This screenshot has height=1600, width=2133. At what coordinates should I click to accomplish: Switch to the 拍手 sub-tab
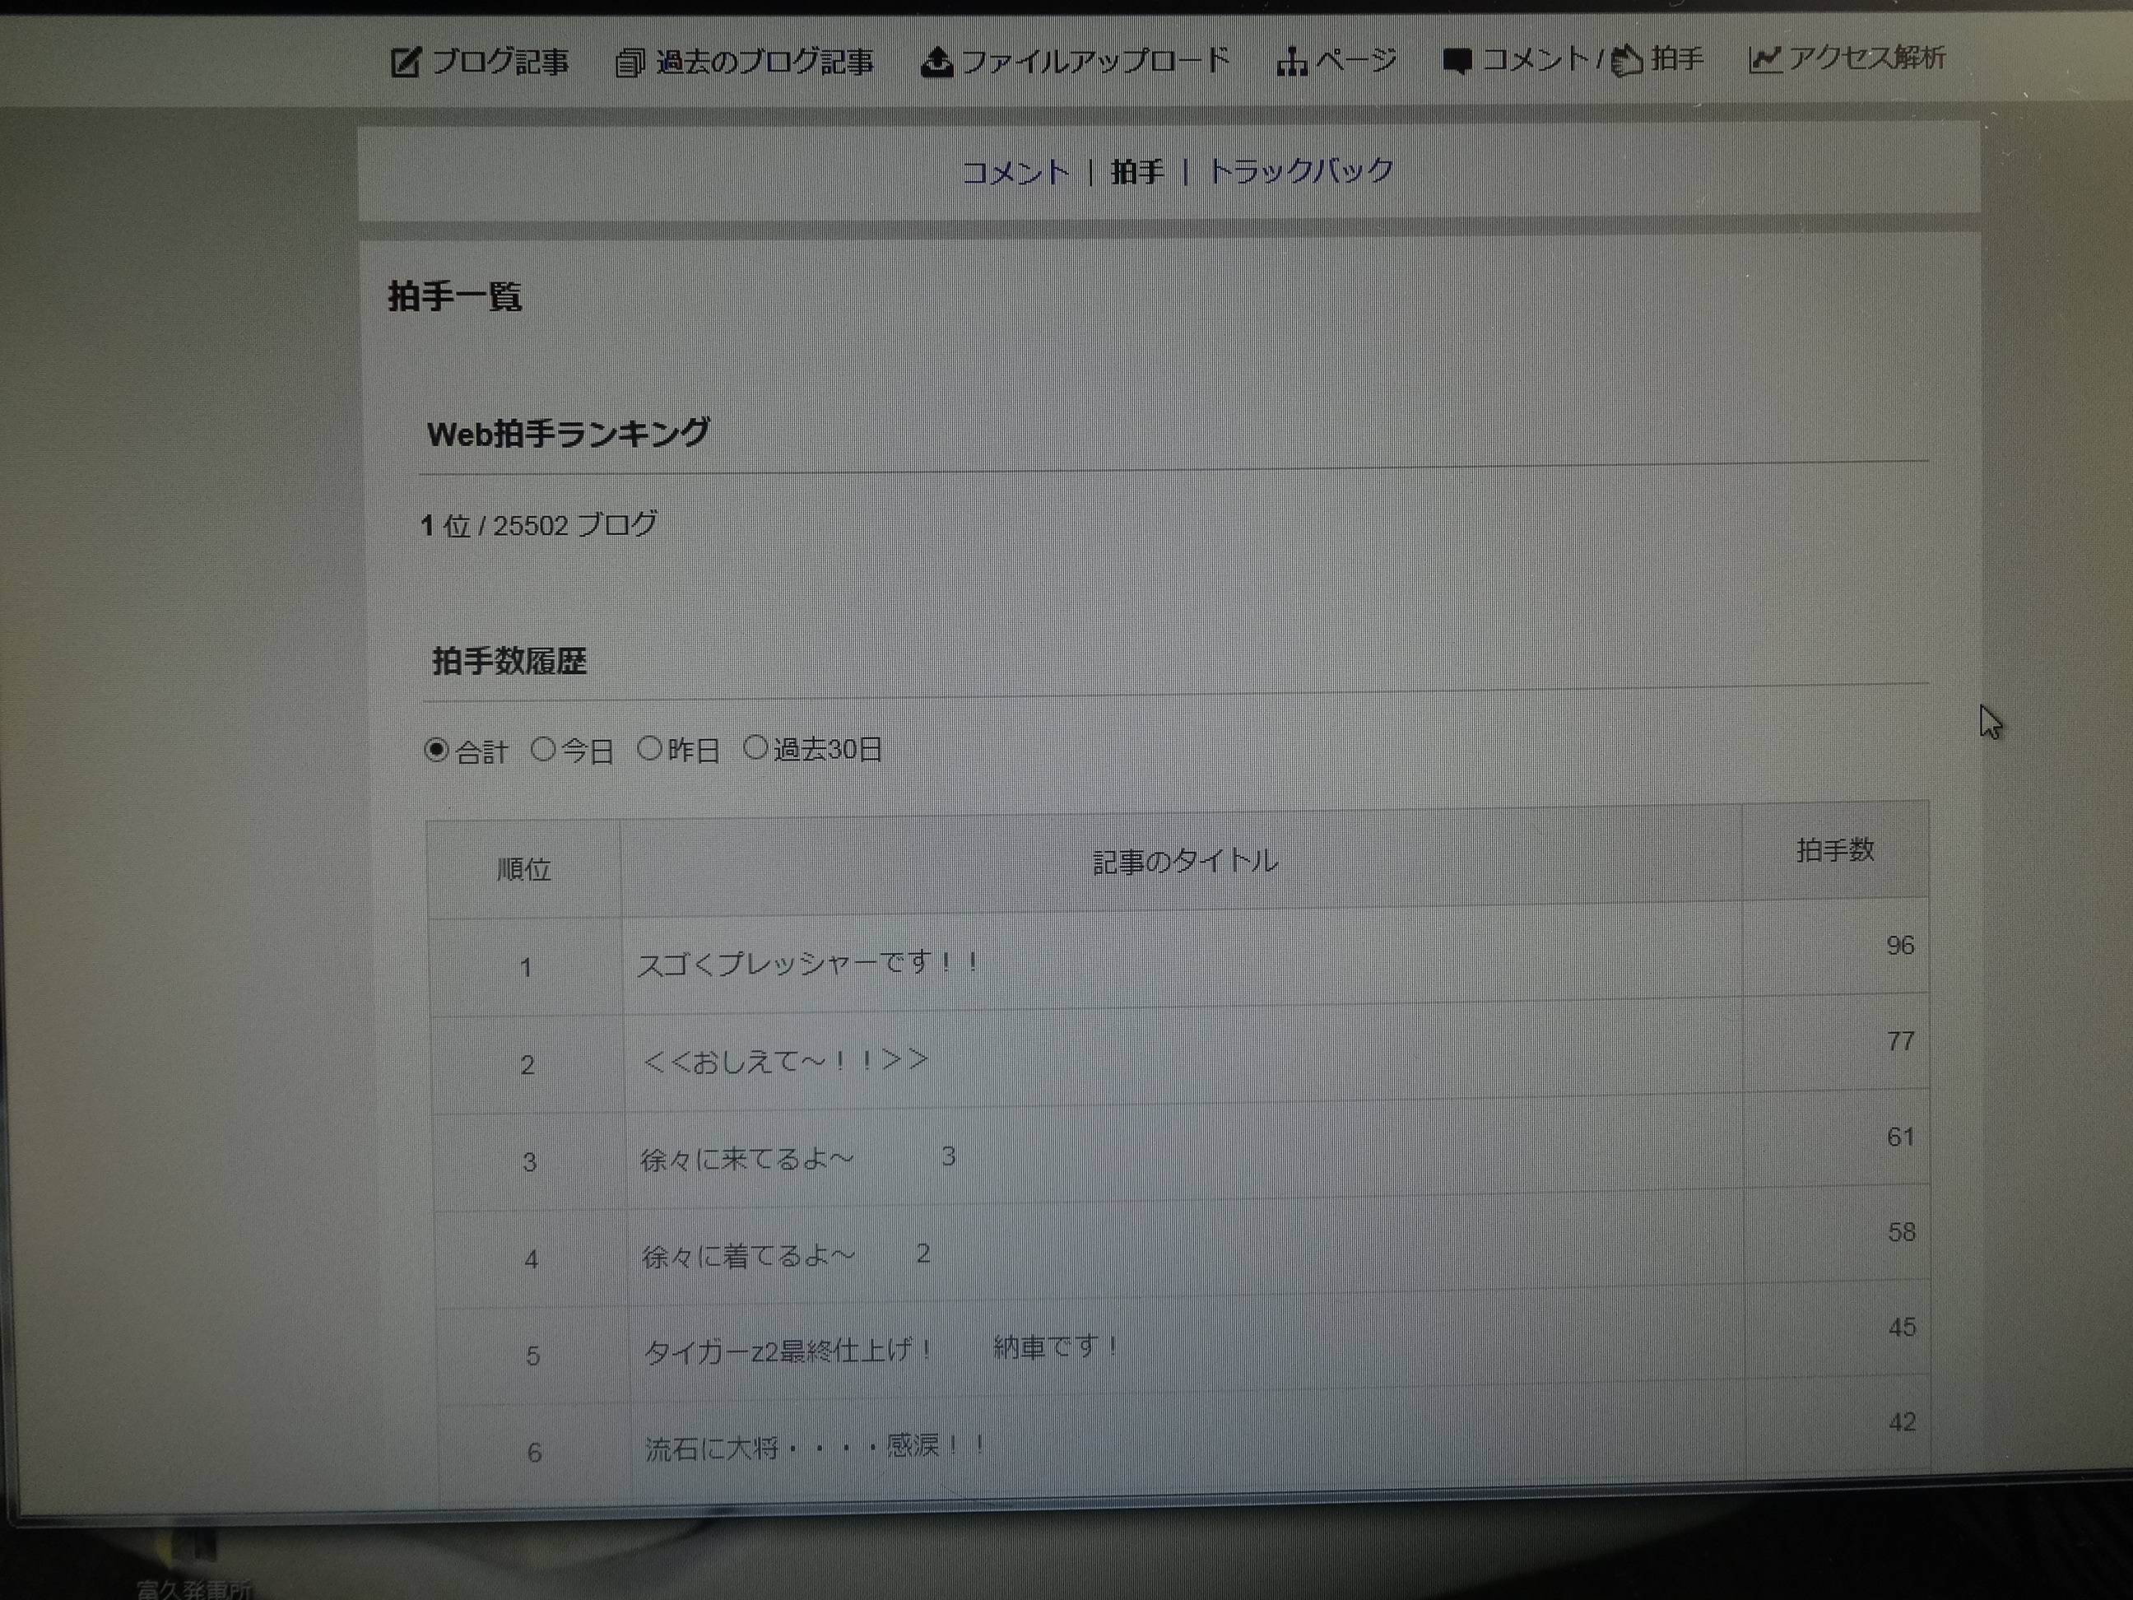(1137, 172)
